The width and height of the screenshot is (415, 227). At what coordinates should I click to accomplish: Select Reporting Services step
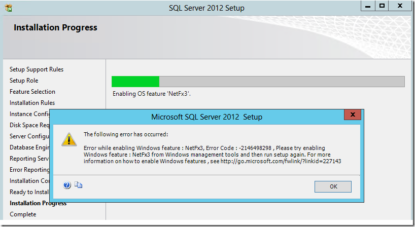pyautogui.click(x=29, y=158)
